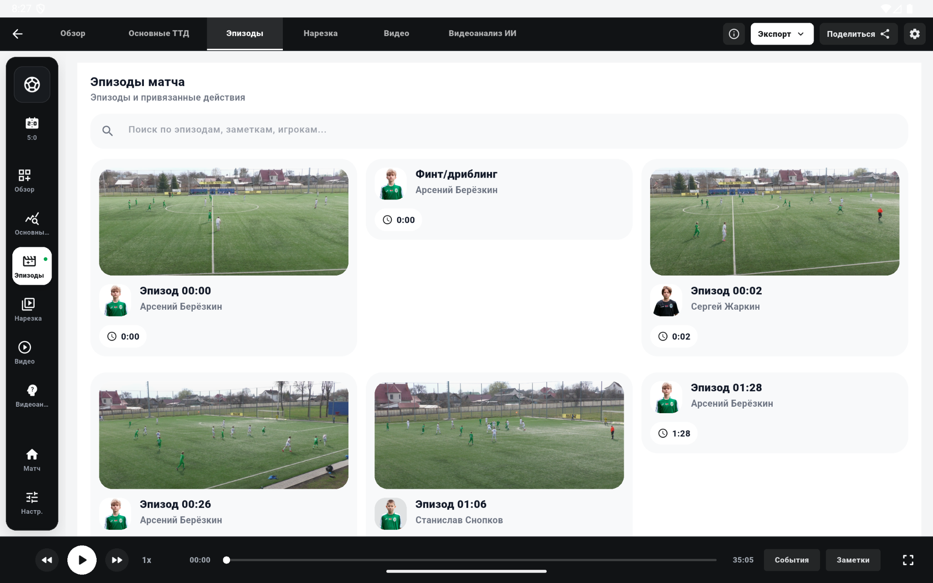Toggle fullscreen in player bar
Image resolution: width=933 pixels, height=583 pixels.
click(x=908, y=560)
